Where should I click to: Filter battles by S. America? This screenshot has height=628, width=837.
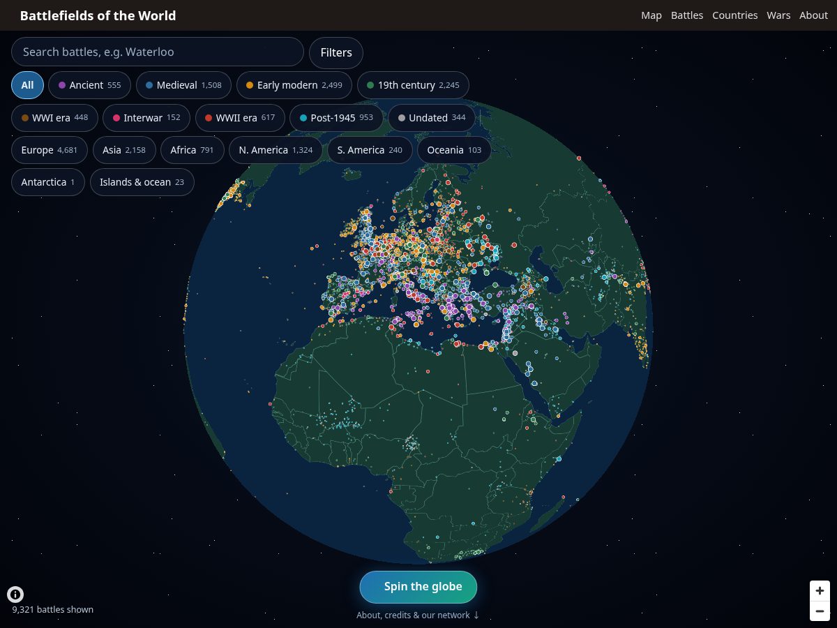coord(370,150)
